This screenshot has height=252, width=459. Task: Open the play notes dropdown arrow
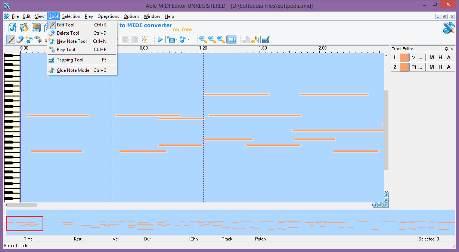coord(189,39)
